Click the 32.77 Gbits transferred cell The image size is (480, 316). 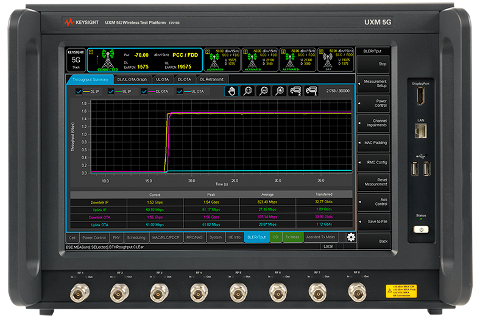coord(324,202)
